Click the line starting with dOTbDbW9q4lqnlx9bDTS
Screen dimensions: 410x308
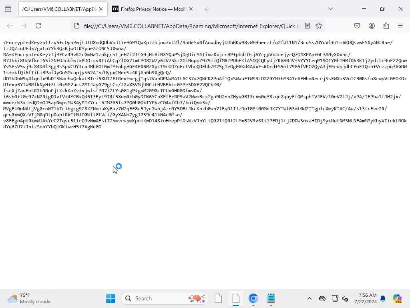[x=205, y=79]
